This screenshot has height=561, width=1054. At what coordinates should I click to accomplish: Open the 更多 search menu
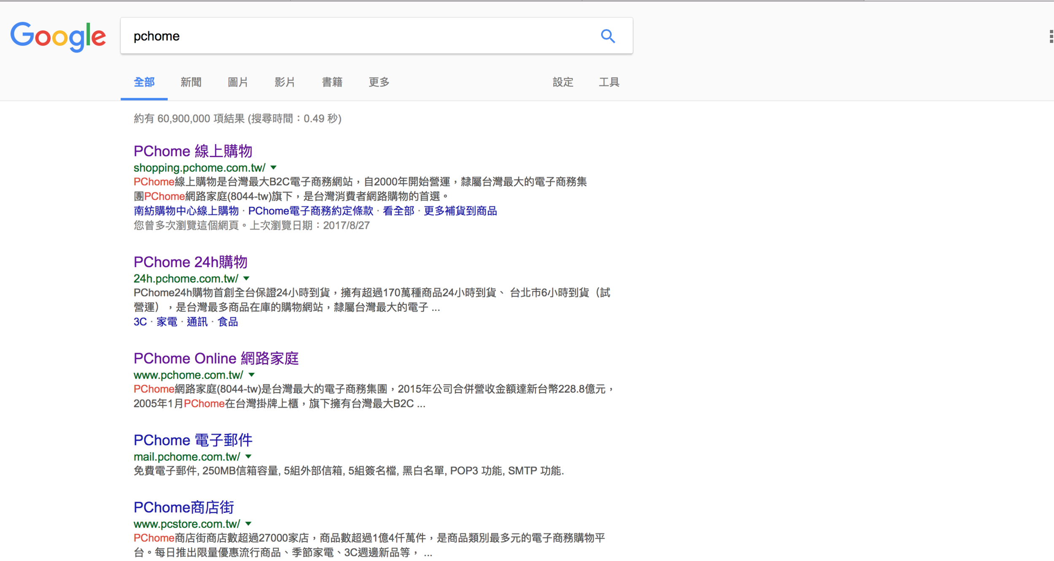coord(379,82)
